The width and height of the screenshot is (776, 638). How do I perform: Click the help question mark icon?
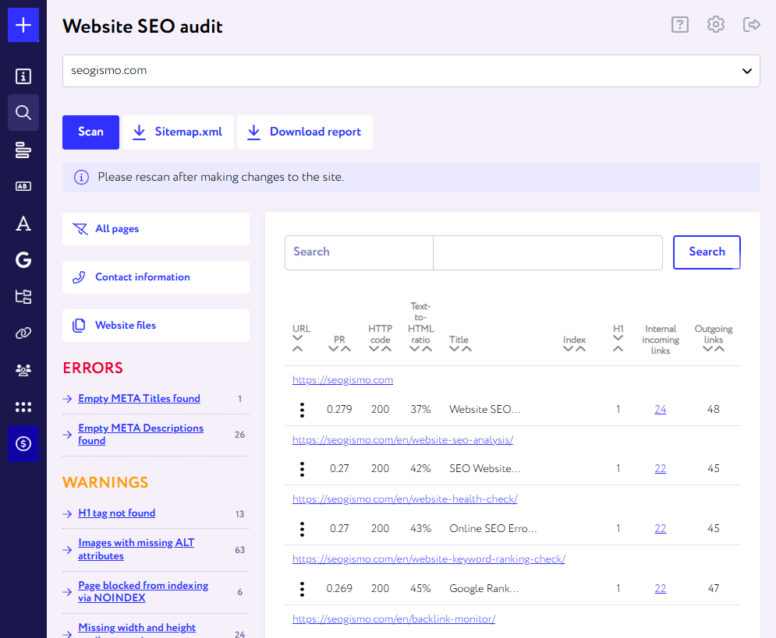click(x=680, y=25)
